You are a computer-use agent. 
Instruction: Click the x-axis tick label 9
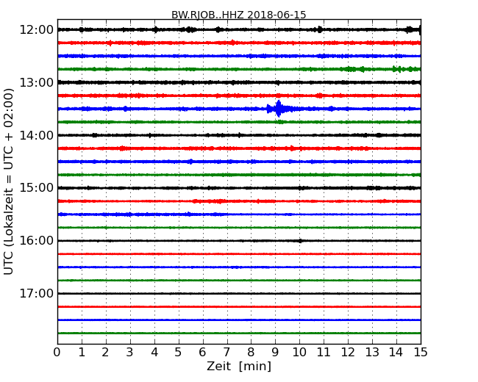click(275, 353)
